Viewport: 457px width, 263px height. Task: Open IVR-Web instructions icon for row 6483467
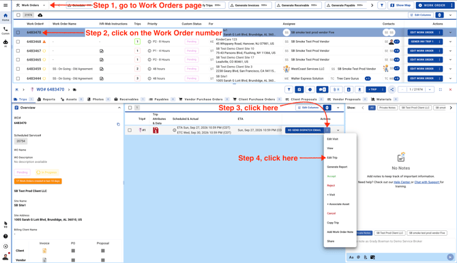(x=102, y=51)
